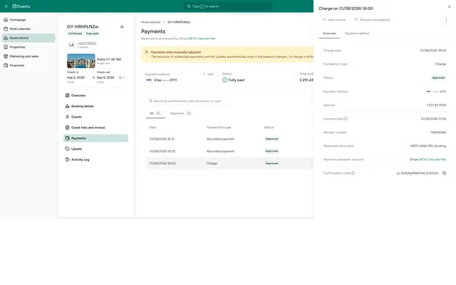The width and height of the screenshot is (456, 285).
Task: Add a payment method
Action: click(208, 74)
